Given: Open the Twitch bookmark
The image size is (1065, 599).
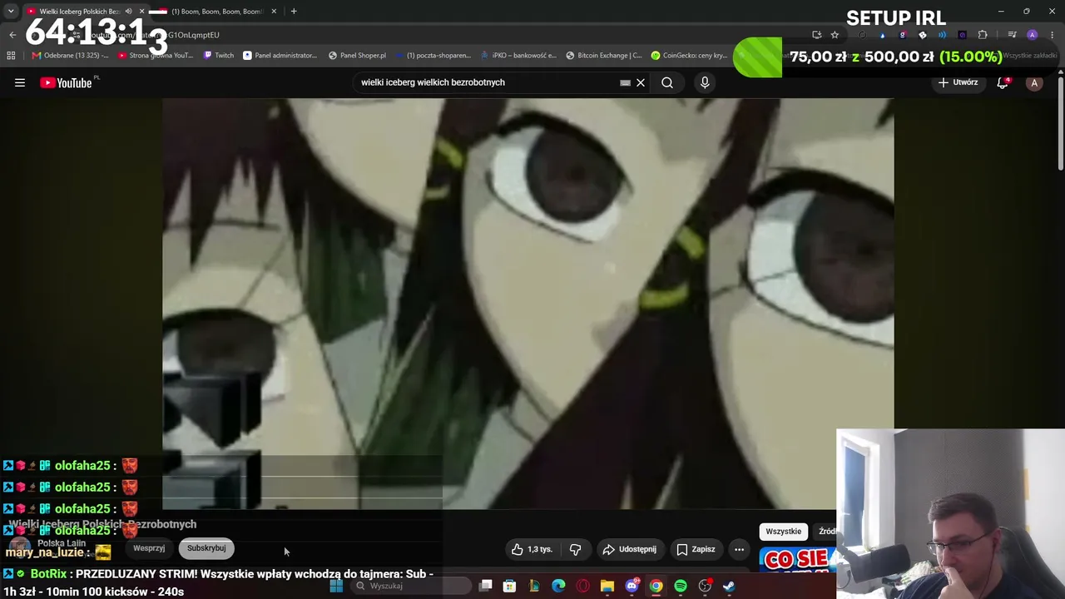Looking at the screenshot, I should [x=219, y=56].
